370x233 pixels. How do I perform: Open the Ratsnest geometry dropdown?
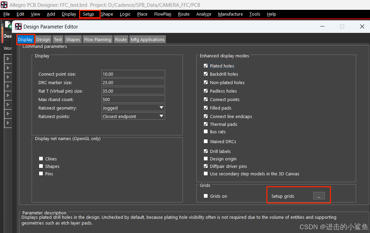coord(133,108)
